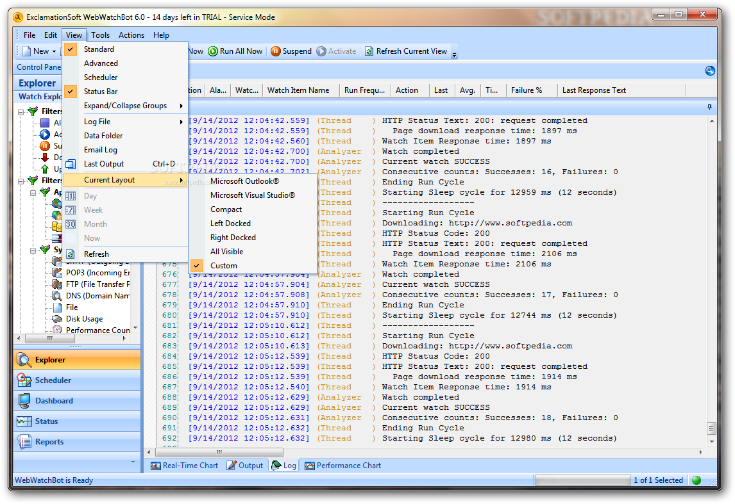This screenshot has width=735, height=504.
Task: Click the Month view calendar icon
Action: tap(71, 224)
